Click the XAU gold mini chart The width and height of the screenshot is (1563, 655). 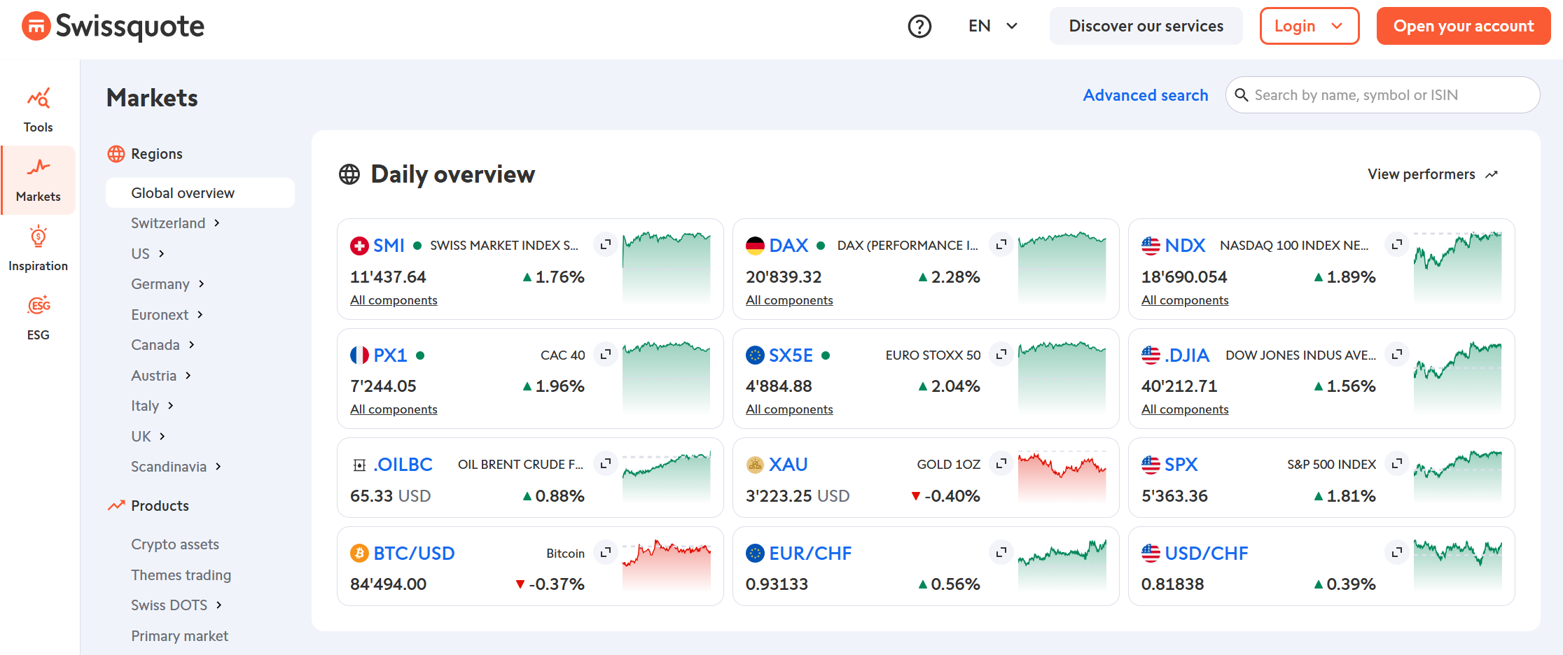click(x=1062, y=477)
